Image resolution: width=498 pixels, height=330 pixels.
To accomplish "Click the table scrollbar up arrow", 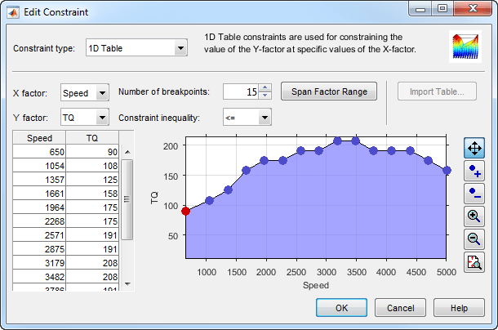I will pos(127,152).
